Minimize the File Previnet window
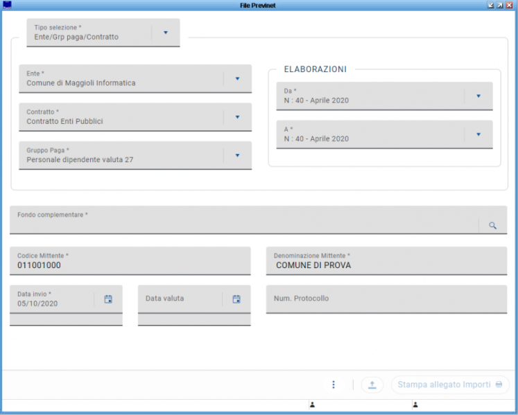Screen dimensions: 518x415 (x=491, y=6)
